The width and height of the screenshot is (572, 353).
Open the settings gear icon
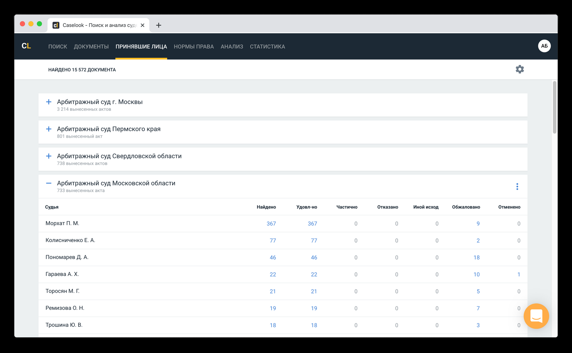[520, 69]
